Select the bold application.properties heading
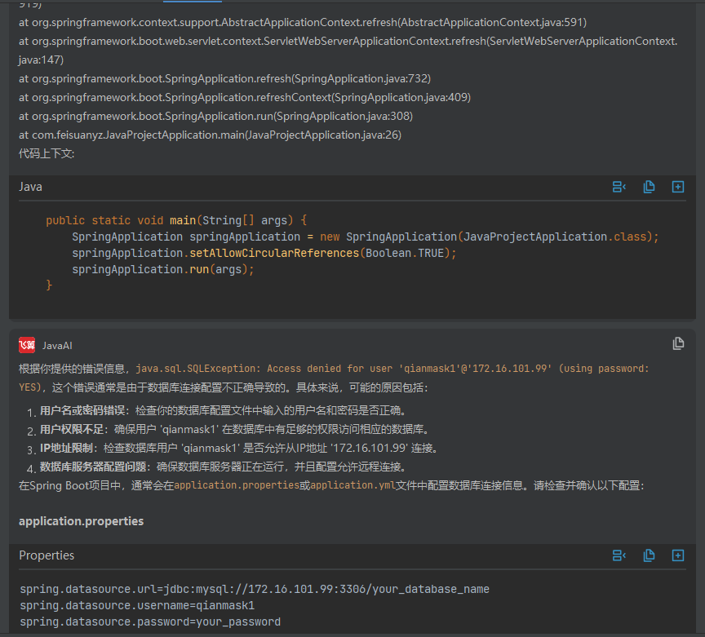This screenshot has height=637, width=705. [x=81, y=520]
